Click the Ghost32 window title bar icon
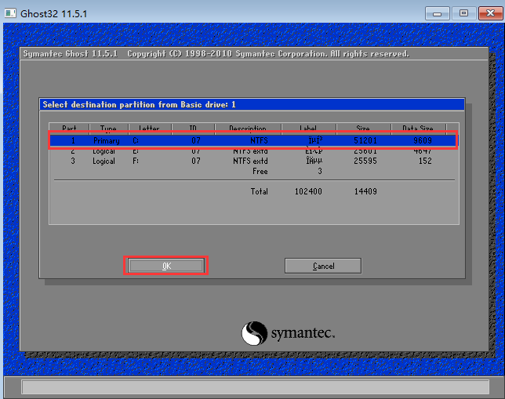505x399 pixels. tap(11, 13)
